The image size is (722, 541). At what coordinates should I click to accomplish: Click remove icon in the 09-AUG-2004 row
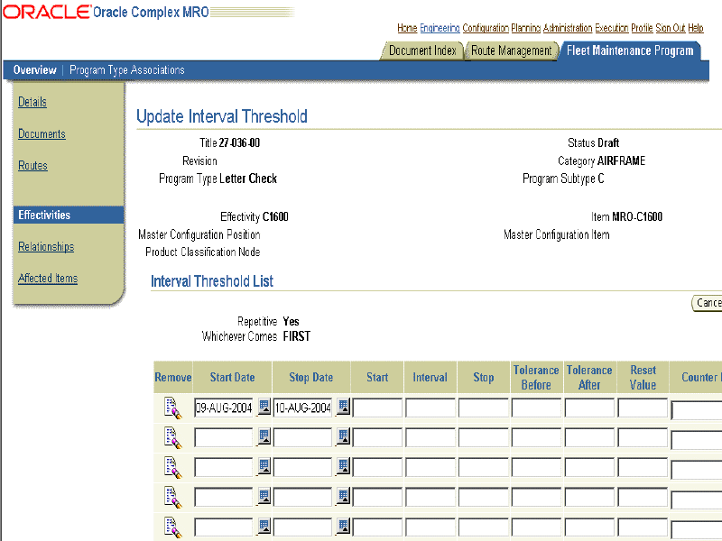172,408
